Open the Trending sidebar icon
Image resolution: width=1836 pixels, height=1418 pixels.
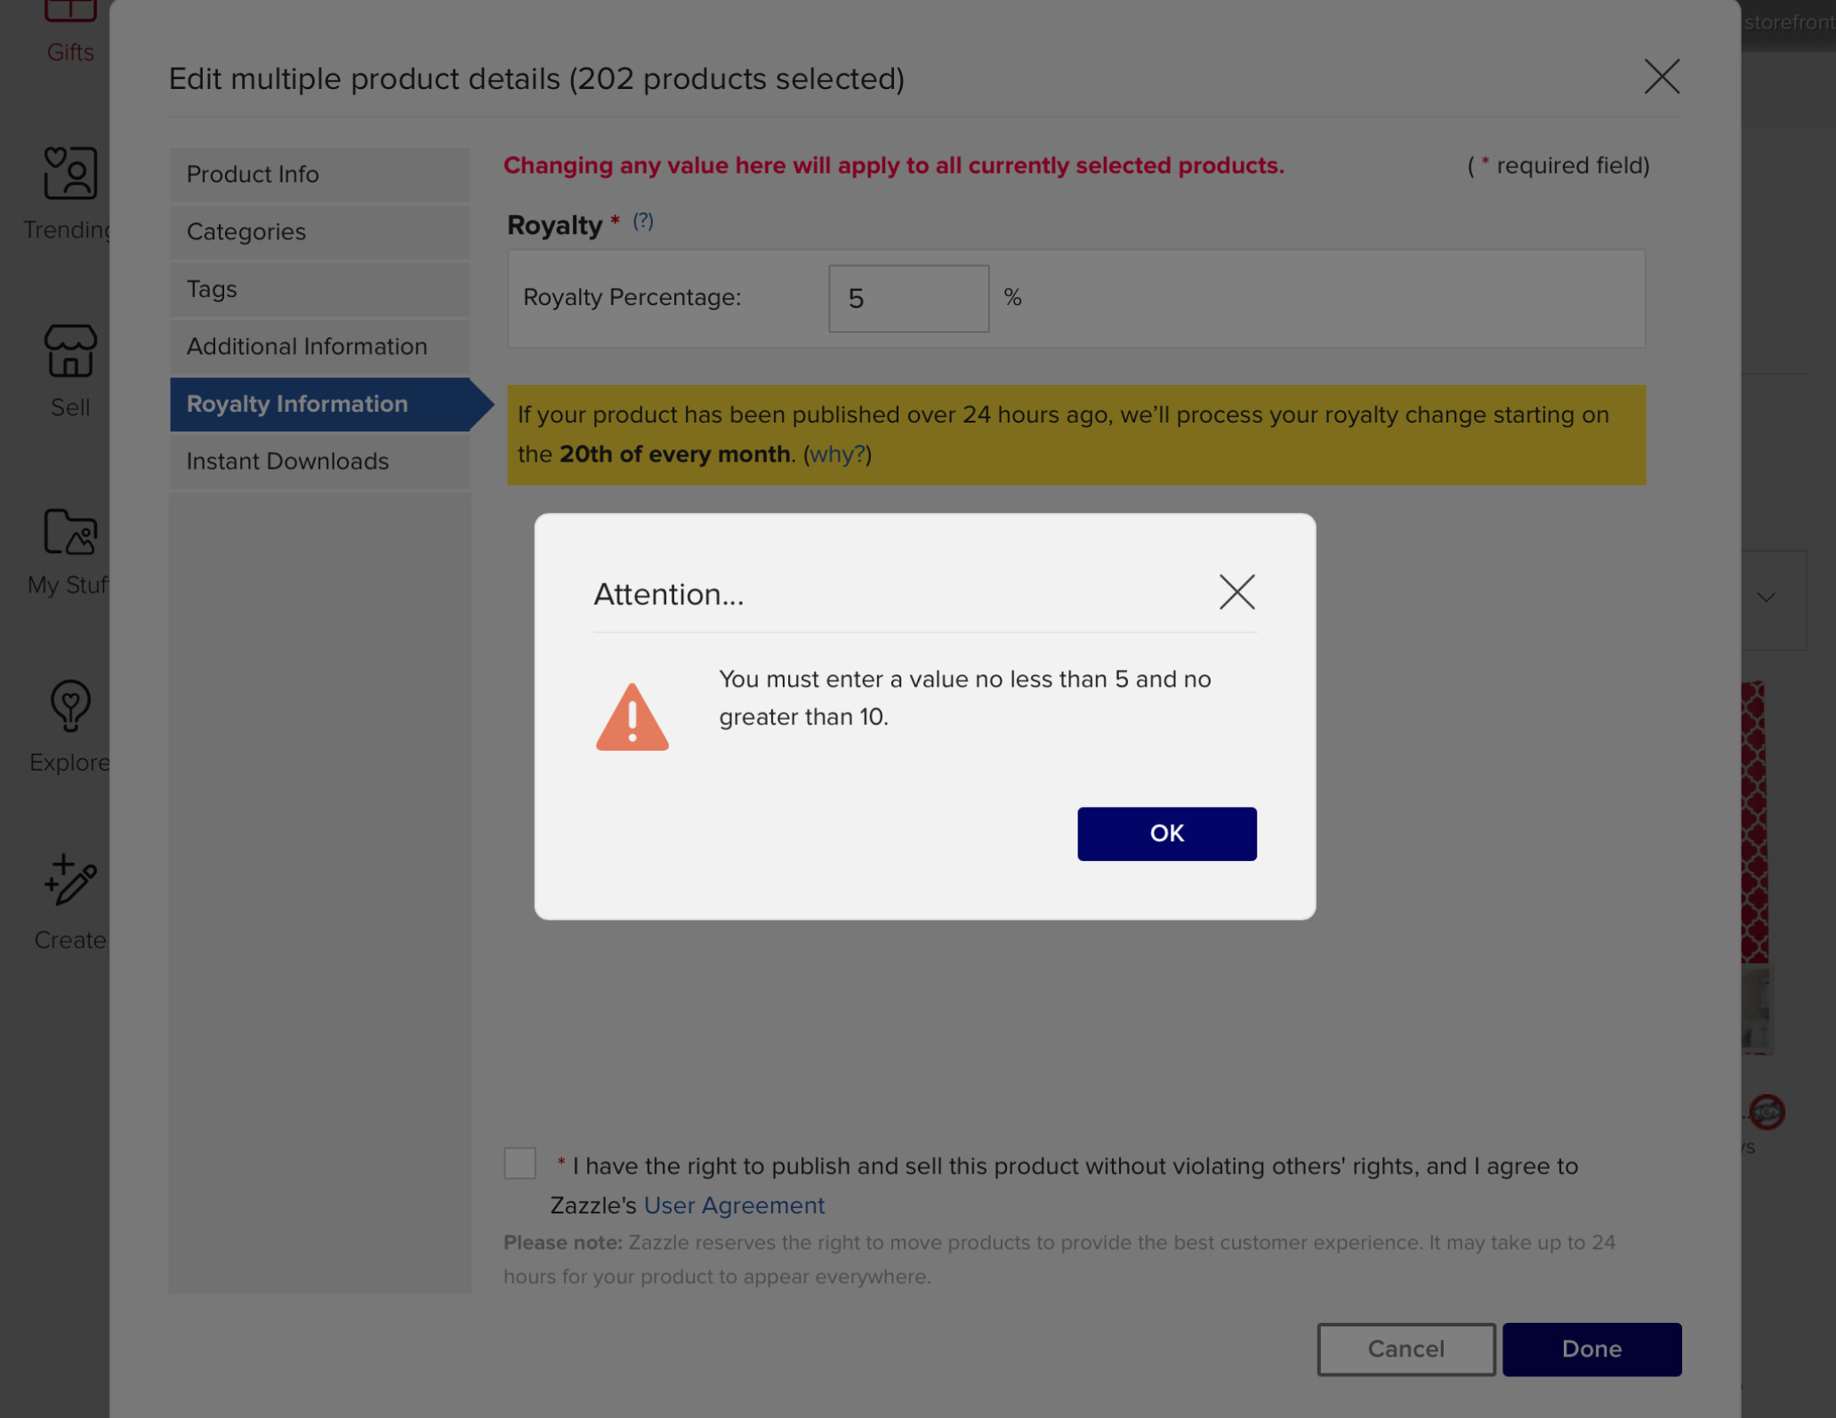tap(70, 173)
